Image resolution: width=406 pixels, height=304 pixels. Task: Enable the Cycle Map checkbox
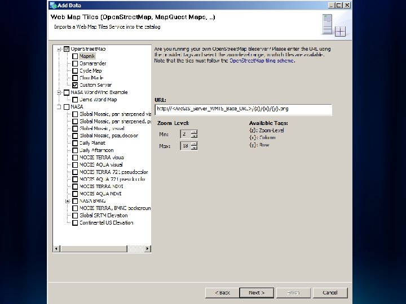pos(75,70)
